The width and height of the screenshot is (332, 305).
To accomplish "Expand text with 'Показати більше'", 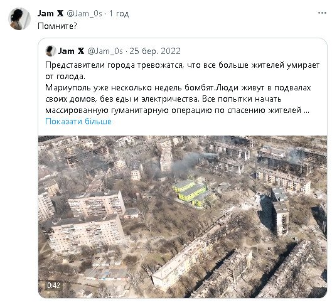I will [x=78, y=122].
